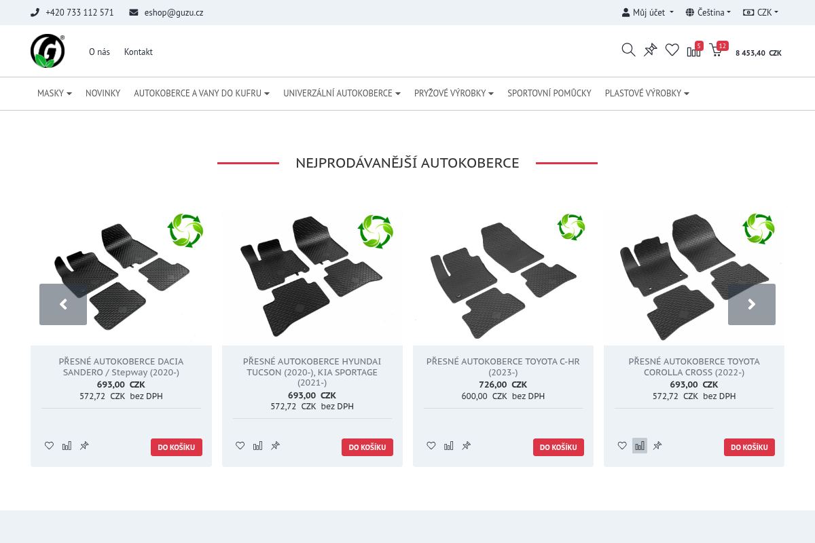815x543 pixels.
Task: Open the search magnifier icon in header
Action: click(628, 50)
